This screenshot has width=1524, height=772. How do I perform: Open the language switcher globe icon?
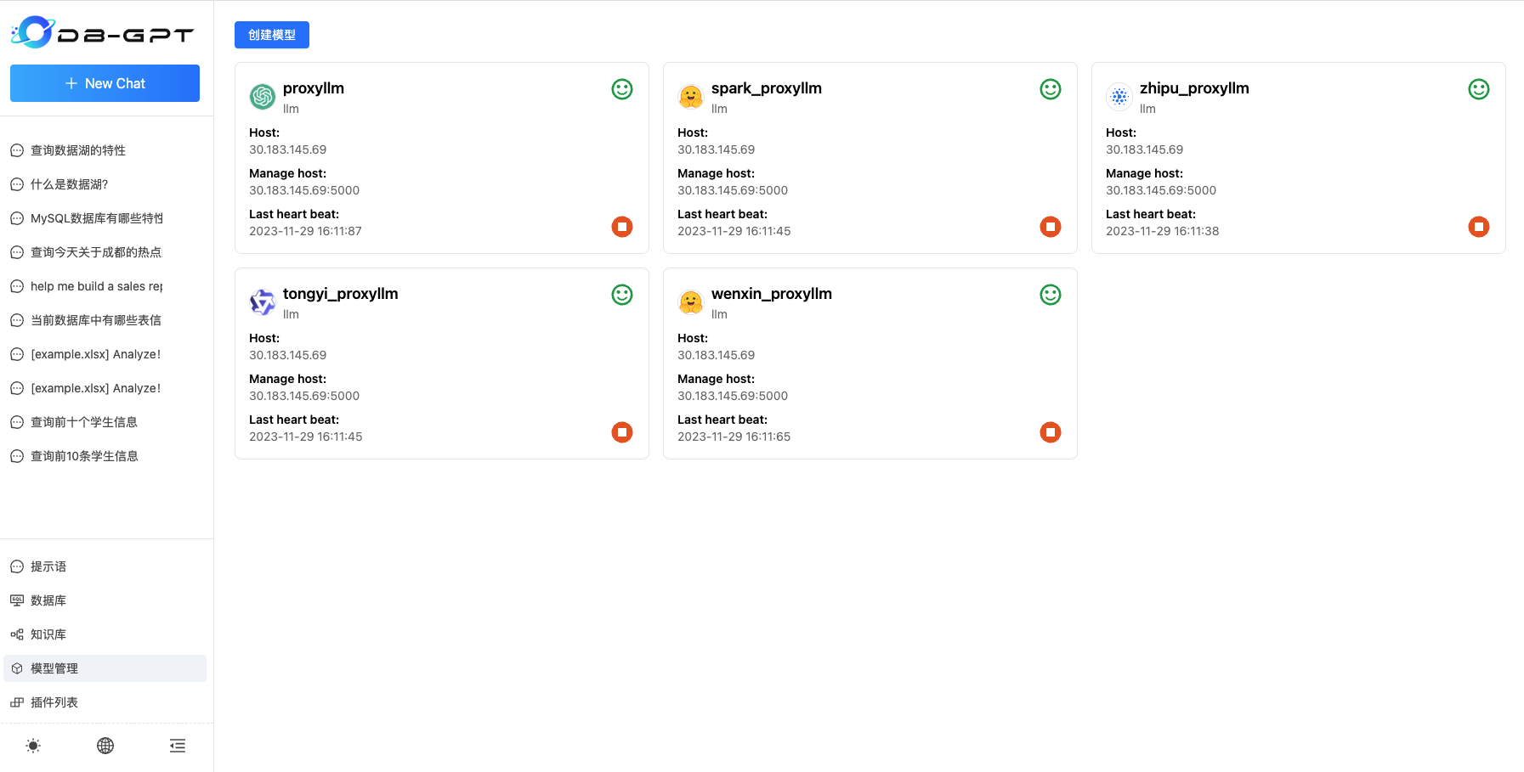pos(105,745)
